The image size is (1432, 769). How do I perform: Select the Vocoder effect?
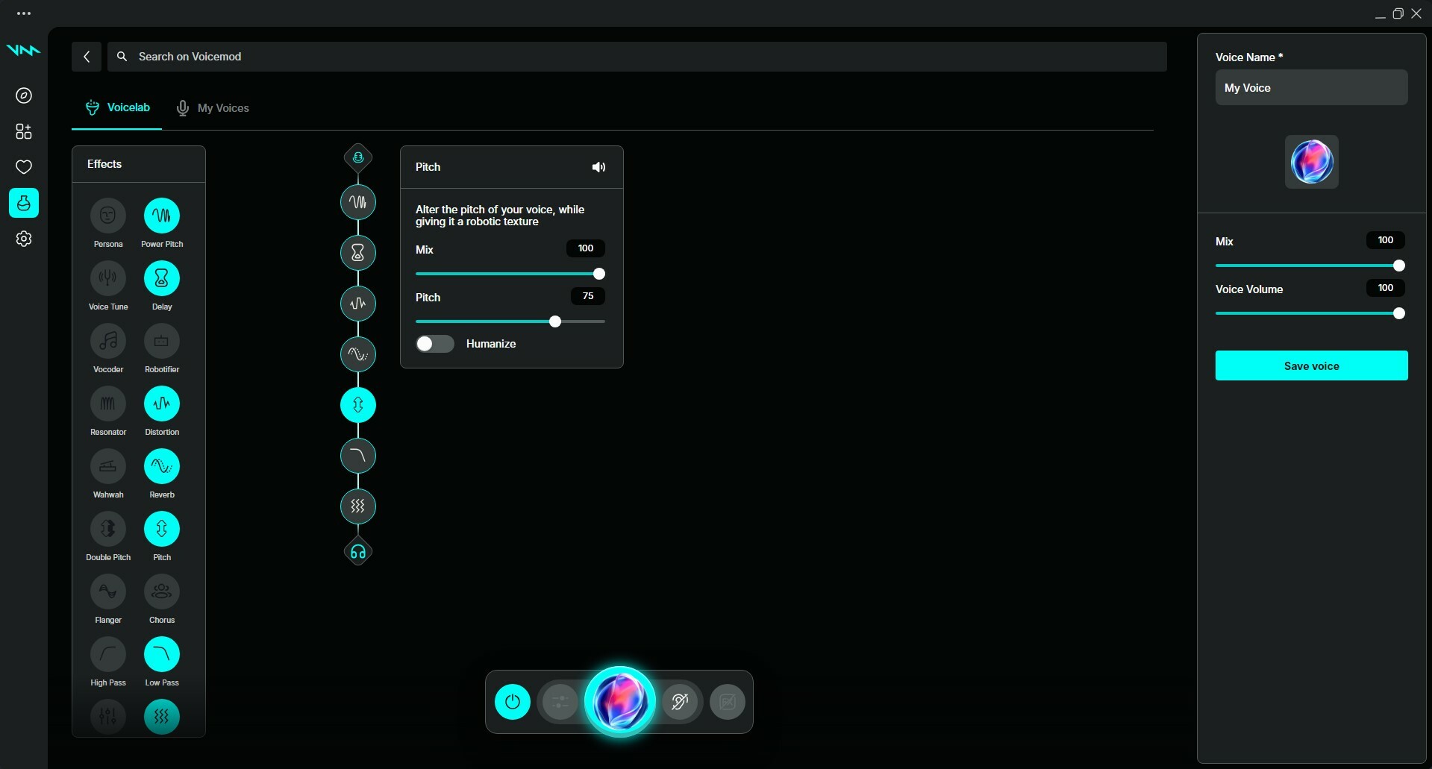tap(108, 342)
